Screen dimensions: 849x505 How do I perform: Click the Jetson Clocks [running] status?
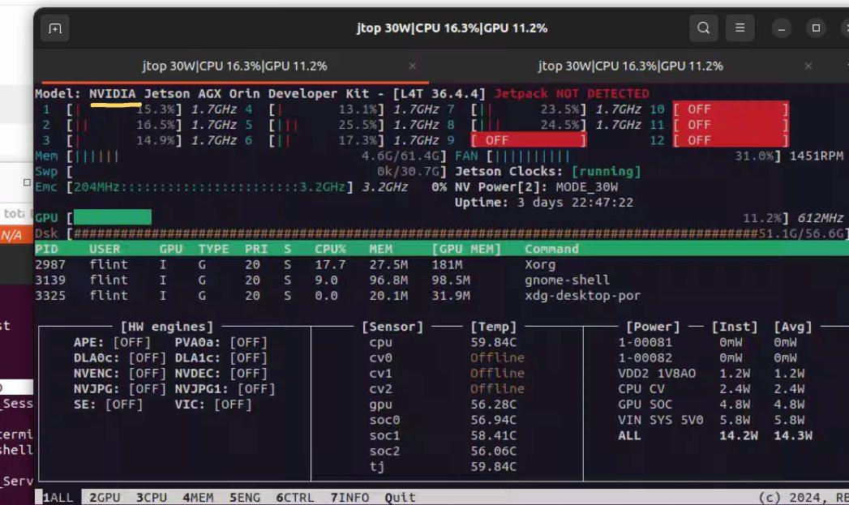[607, 172]
